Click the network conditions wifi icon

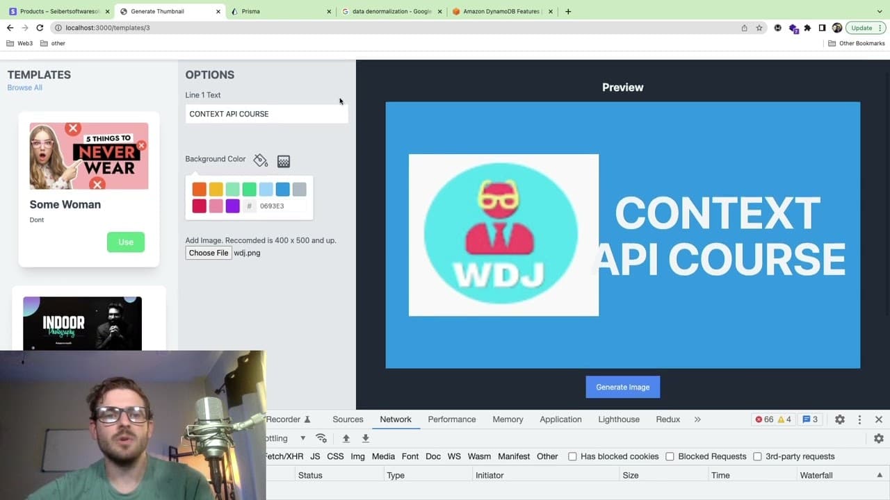tap(321, 438)
